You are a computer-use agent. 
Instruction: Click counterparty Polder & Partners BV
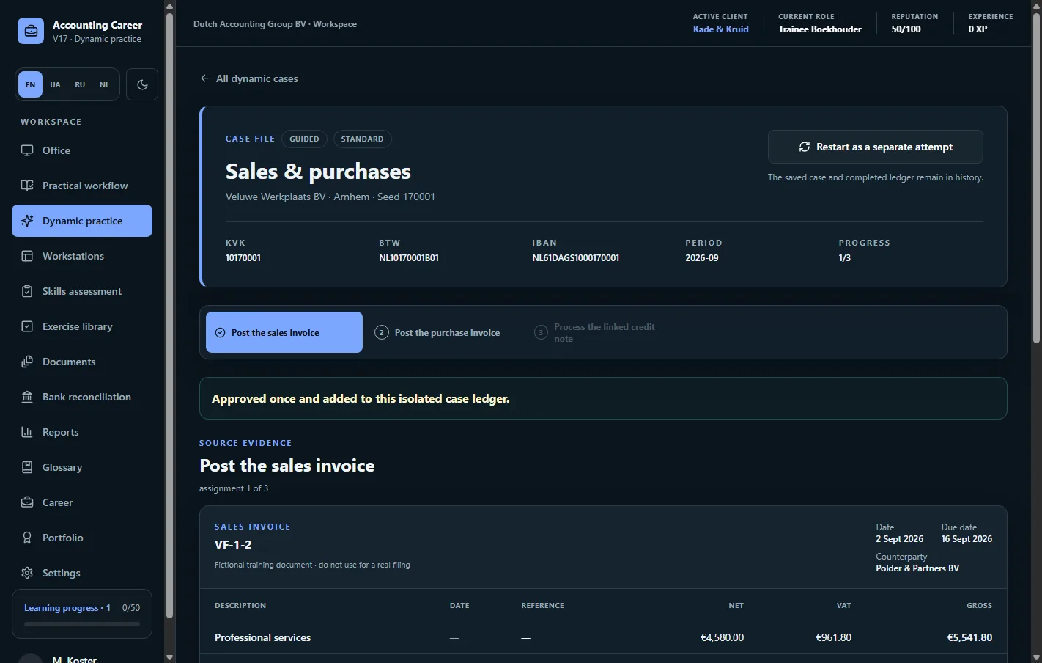pos(917,568)
